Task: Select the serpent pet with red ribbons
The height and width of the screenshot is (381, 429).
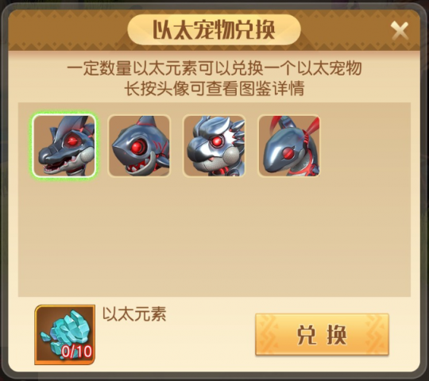Action: pos(289,146)
